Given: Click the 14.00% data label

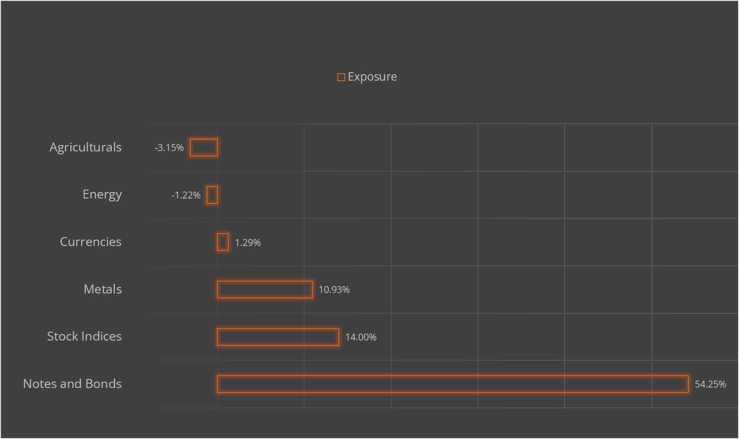Looking at the screenshot, I should click(361, 338).
